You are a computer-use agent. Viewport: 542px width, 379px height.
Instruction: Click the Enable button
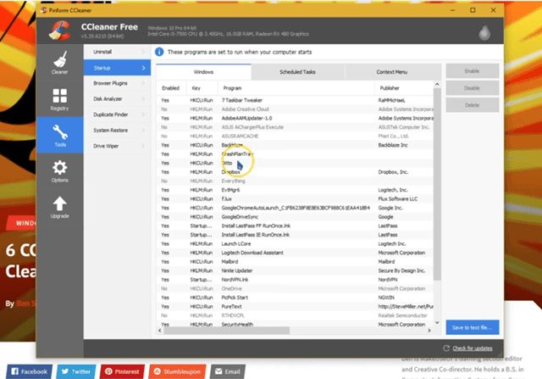(473, 71)
